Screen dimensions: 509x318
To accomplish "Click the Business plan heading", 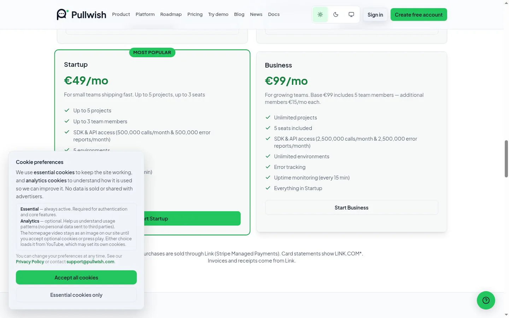I will (x=279, y=65).
